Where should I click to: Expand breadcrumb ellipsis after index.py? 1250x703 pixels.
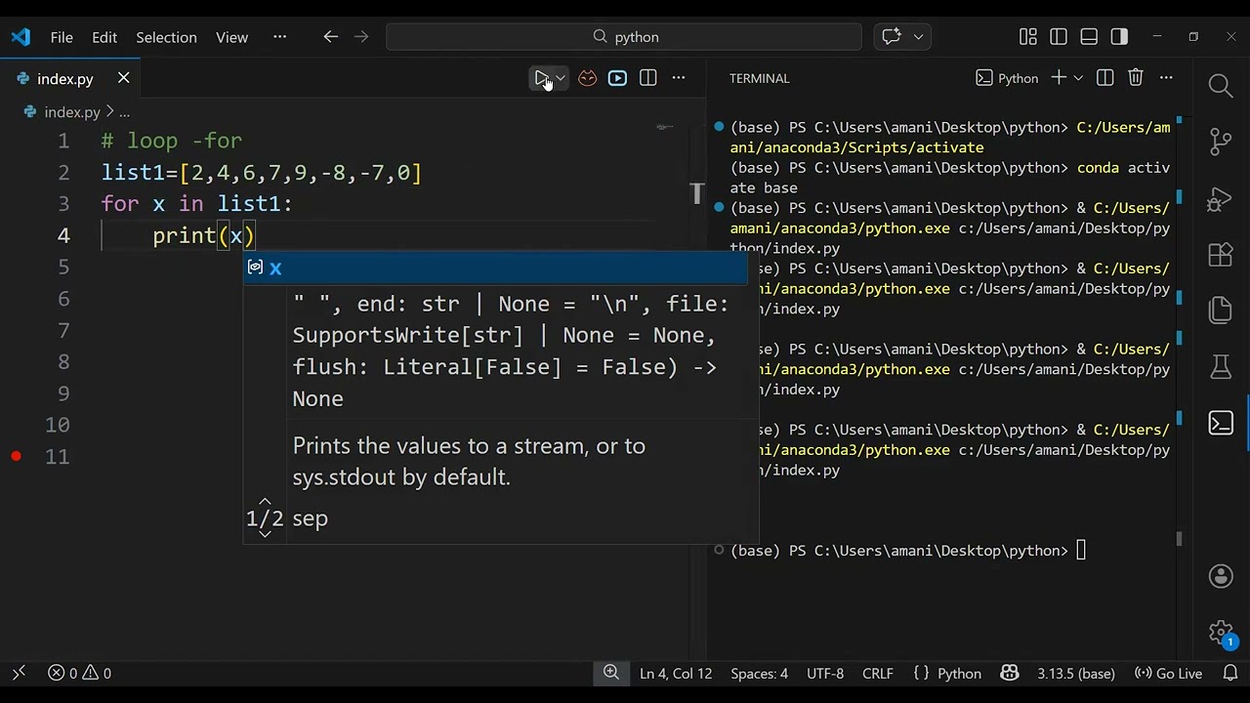click(x=124, y=112)
